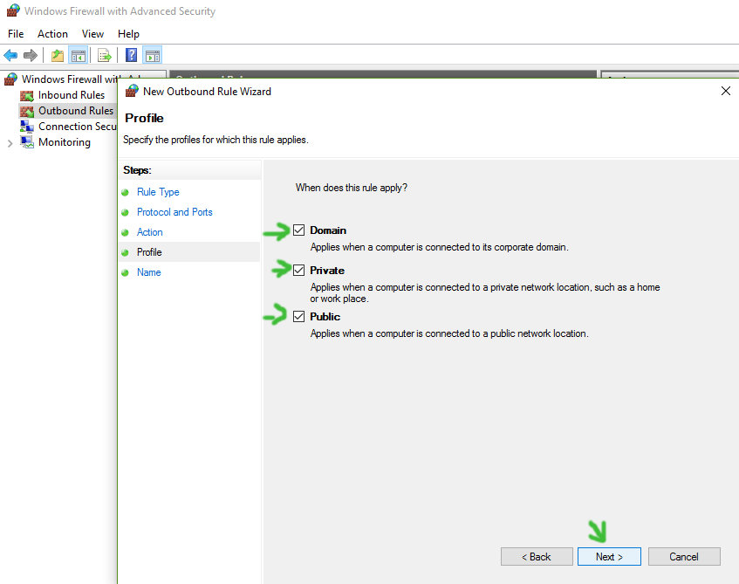This screenshot has height=584, width=739.
Task: Click the Back button
Action: (x=537, y=557)
